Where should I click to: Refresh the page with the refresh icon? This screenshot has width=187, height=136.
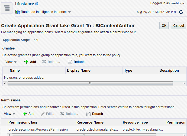[181, 12]
